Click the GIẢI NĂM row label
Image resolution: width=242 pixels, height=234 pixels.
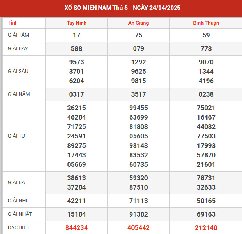pyautogui.click(x=19, y=94)
